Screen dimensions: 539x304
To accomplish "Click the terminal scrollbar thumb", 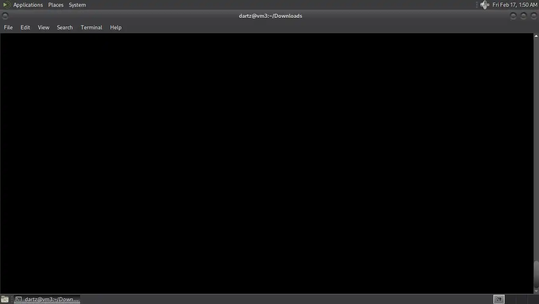I will (536, 274).
